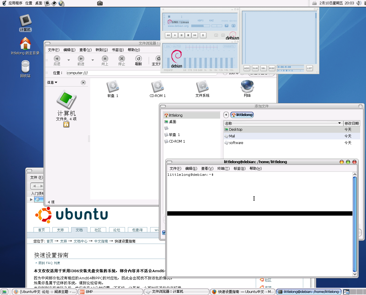
Task: Click the terminal vertical scrollbar
Action: click(x=355, y=224)
